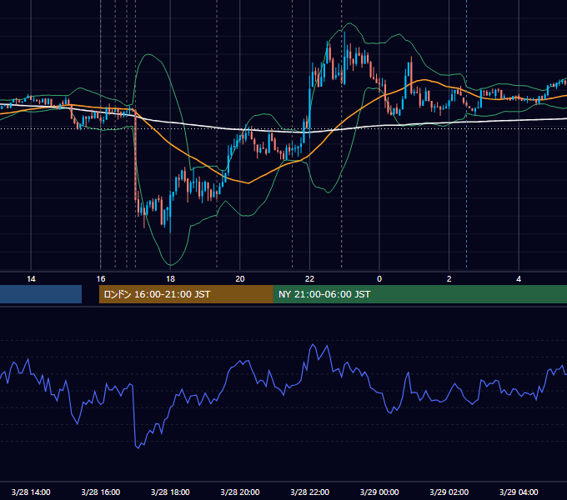This screenshot has height=500, width=567.
Task: Click hour label 4 on the upper chart axis
Action: click(519, 279)
